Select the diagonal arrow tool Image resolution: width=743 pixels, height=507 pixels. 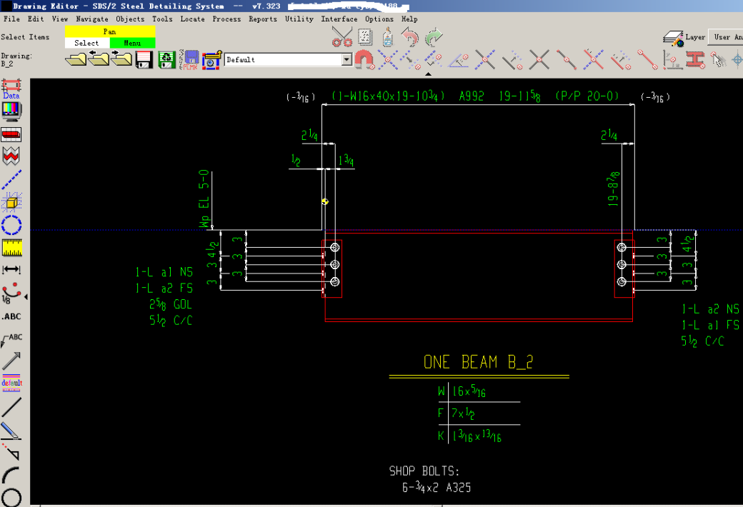(x=11, y=361)
